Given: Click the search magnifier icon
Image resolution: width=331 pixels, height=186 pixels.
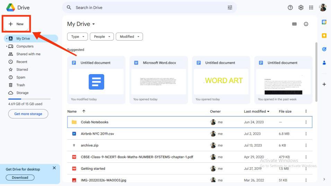Looking at the screenshot, I should tap(69, 8).
